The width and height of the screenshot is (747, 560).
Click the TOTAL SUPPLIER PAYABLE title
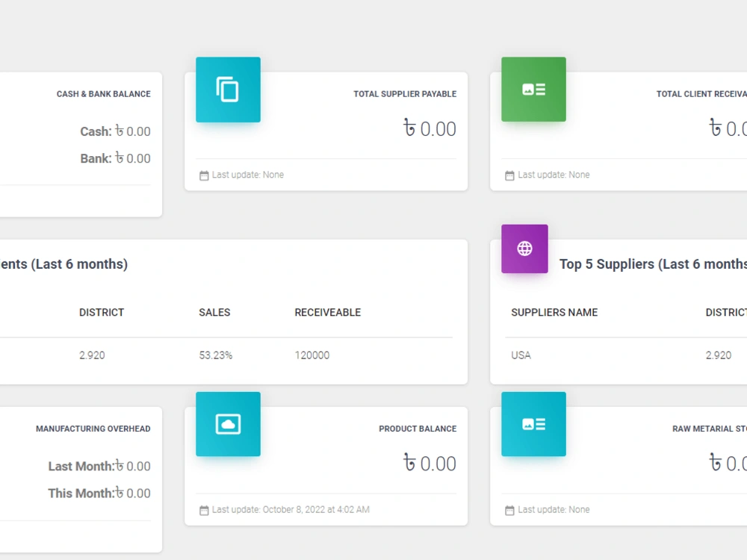tap(405, 94)
